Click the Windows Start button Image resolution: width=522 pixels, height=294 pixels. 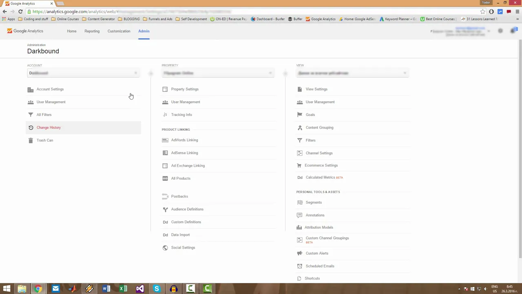point(7,289)
